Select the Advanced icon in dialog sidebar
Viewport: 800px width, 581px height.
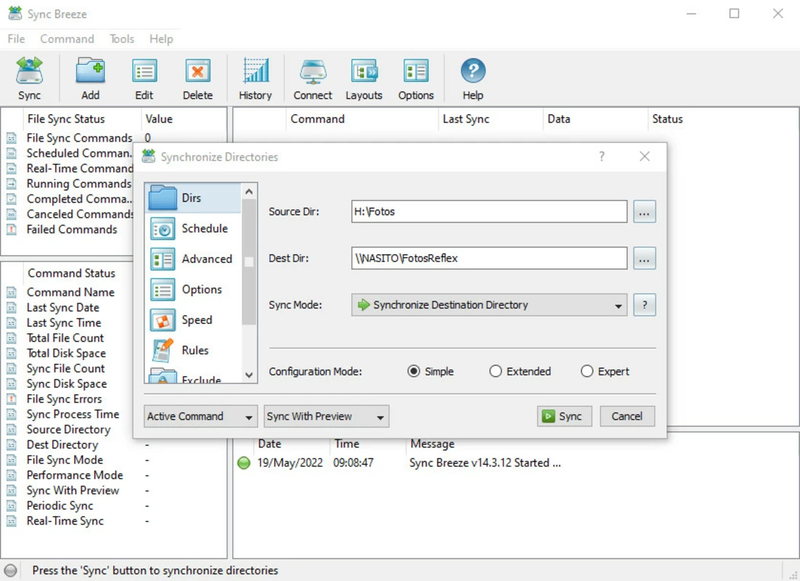tap(163, 259)
